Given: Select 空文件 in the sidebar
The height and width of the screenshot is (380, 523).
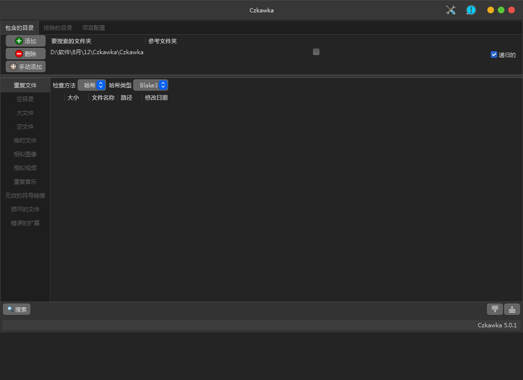Looking at the screenshot, I should (x=25, y=127).
